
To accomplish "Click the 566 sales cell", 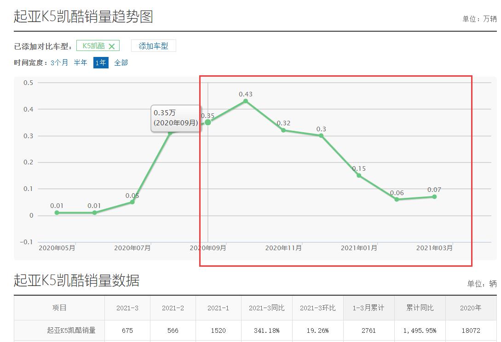I will tap(173, 331).
